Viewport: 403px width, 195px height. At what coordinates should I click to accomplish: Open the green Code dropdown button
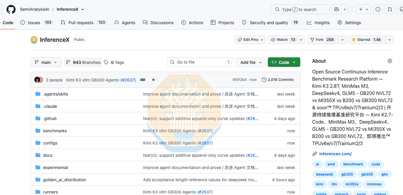click(284, 62)
